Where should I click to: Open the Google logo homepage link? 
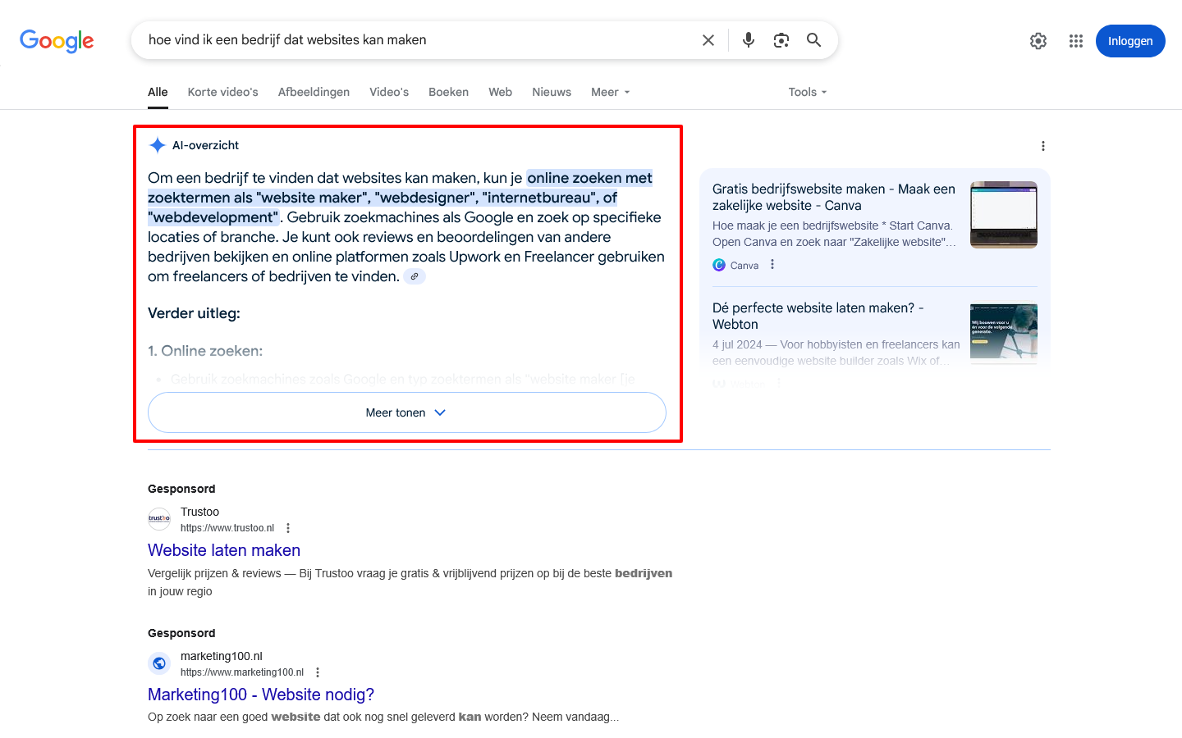click(x=57, y=40)
